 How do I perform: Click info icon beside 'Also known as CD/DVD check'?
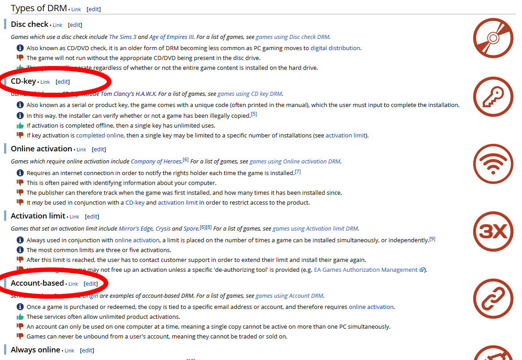click(x=20, y=48)
